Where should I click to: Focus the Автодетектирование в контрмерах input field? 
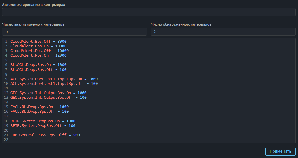point(149,12)
